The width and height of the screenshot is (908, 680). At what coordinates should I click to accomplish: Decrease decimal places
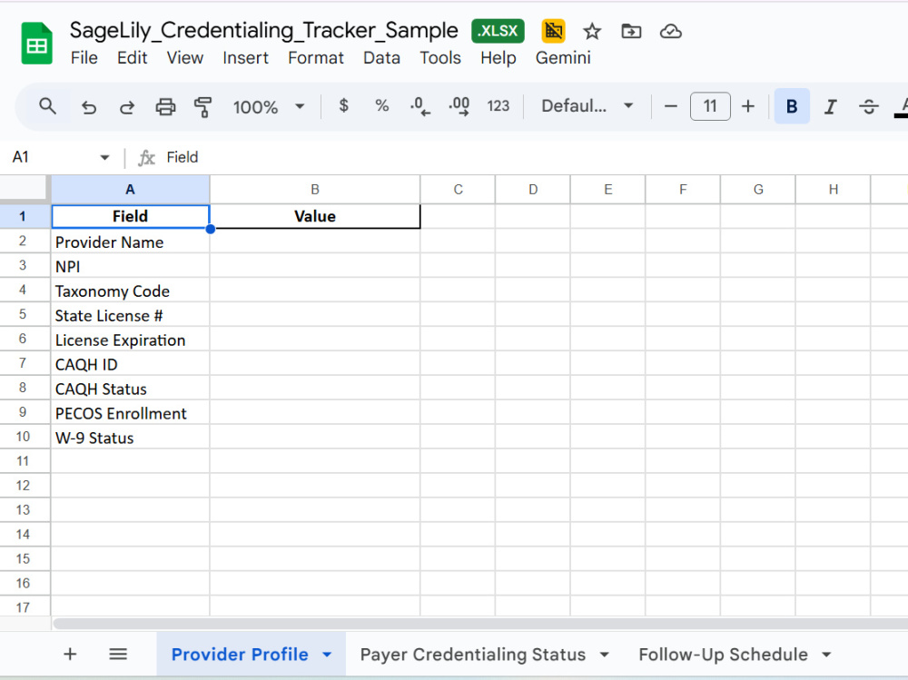tap(419, 106)
